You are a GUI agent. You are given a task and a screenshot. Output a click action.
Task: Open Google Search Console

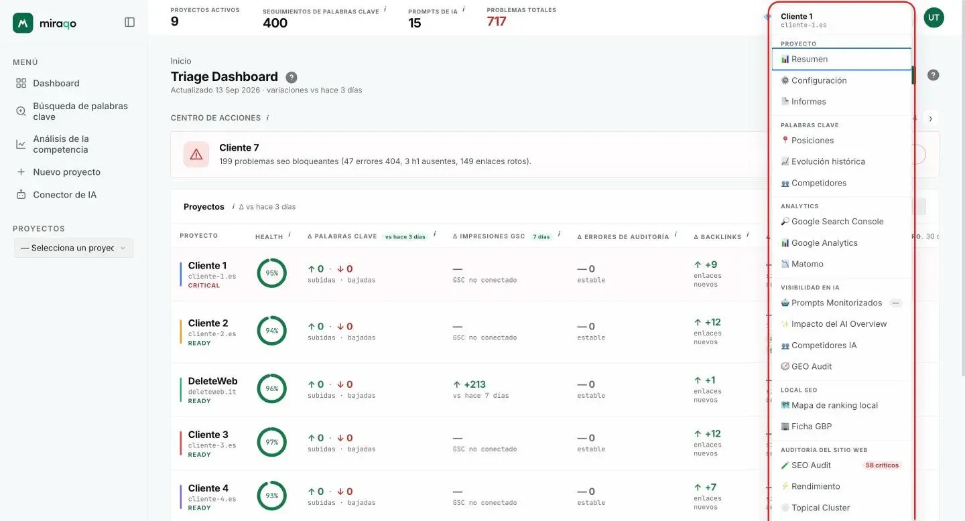(x=842, y=222)
